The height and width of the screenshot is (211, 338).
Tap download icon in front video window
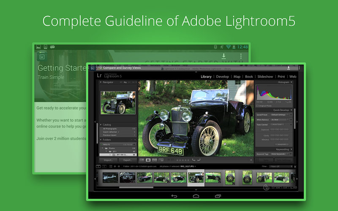(289, 68)
